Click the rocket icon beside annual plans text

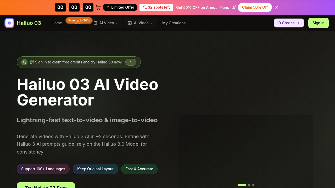tap(234, 7)
